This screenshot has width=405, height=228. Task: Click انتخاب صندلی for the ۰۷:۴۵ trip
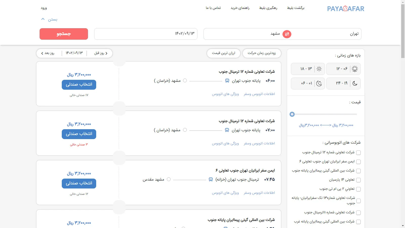click(x=79, y=183)
